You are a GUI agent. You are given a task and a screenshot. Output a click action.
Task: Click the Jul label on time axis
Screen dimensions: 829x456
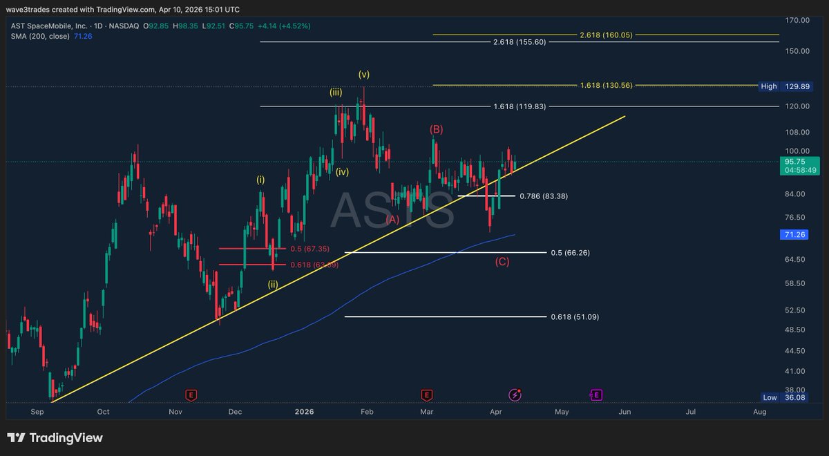tap(690, 412)
